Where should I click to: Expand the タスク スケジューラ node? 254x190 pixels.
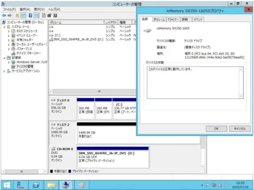[9, 31]
